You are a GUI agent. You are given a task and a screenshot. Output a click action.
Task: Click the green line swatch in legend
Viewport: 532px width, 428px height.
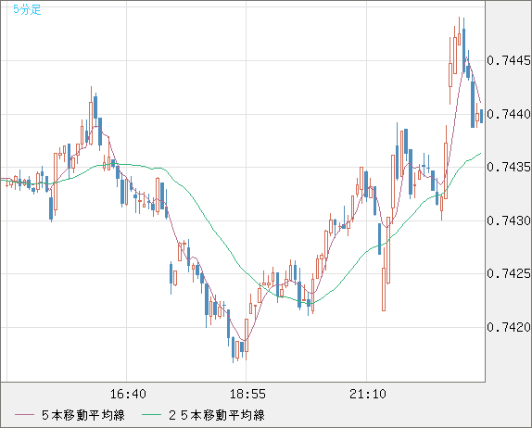click(151, 415)
